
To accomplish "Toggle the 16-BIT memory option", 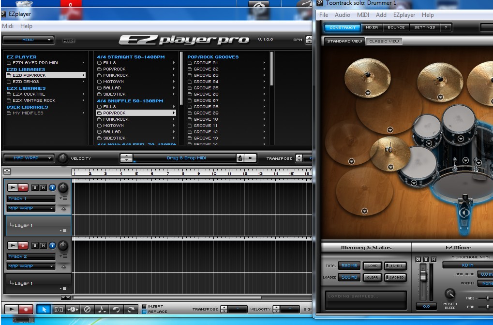I will 396,266.
